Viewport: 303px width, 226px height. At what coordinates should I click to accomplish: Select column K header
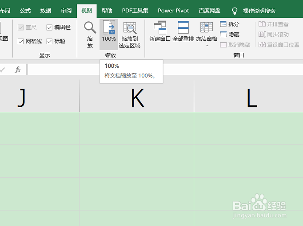[x=137, y=96]
